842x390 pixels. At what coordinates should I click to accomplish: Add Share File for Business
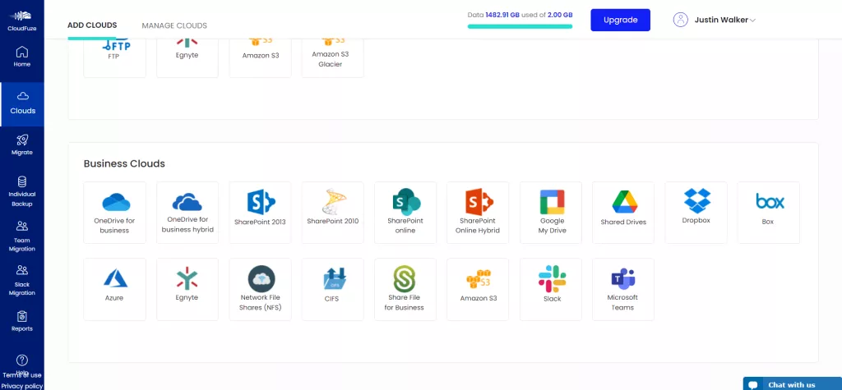pos(405,290)
